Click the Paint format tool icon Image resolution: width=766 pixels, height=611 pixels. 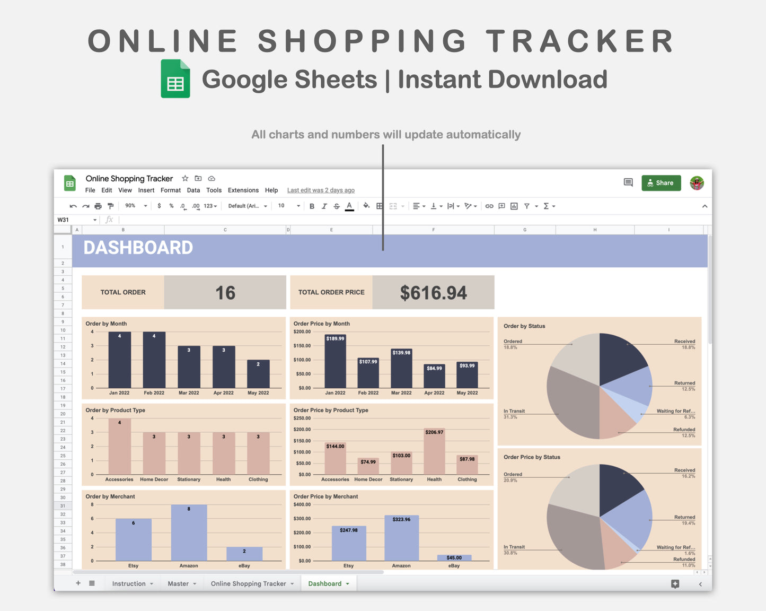pos(110,206)
